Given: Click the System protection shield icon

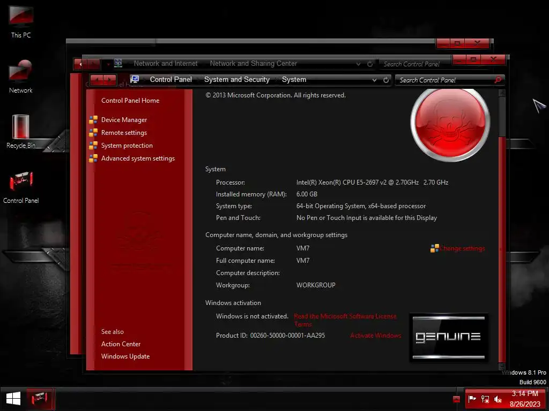Looking at the screenshot, I should (93, 146).
